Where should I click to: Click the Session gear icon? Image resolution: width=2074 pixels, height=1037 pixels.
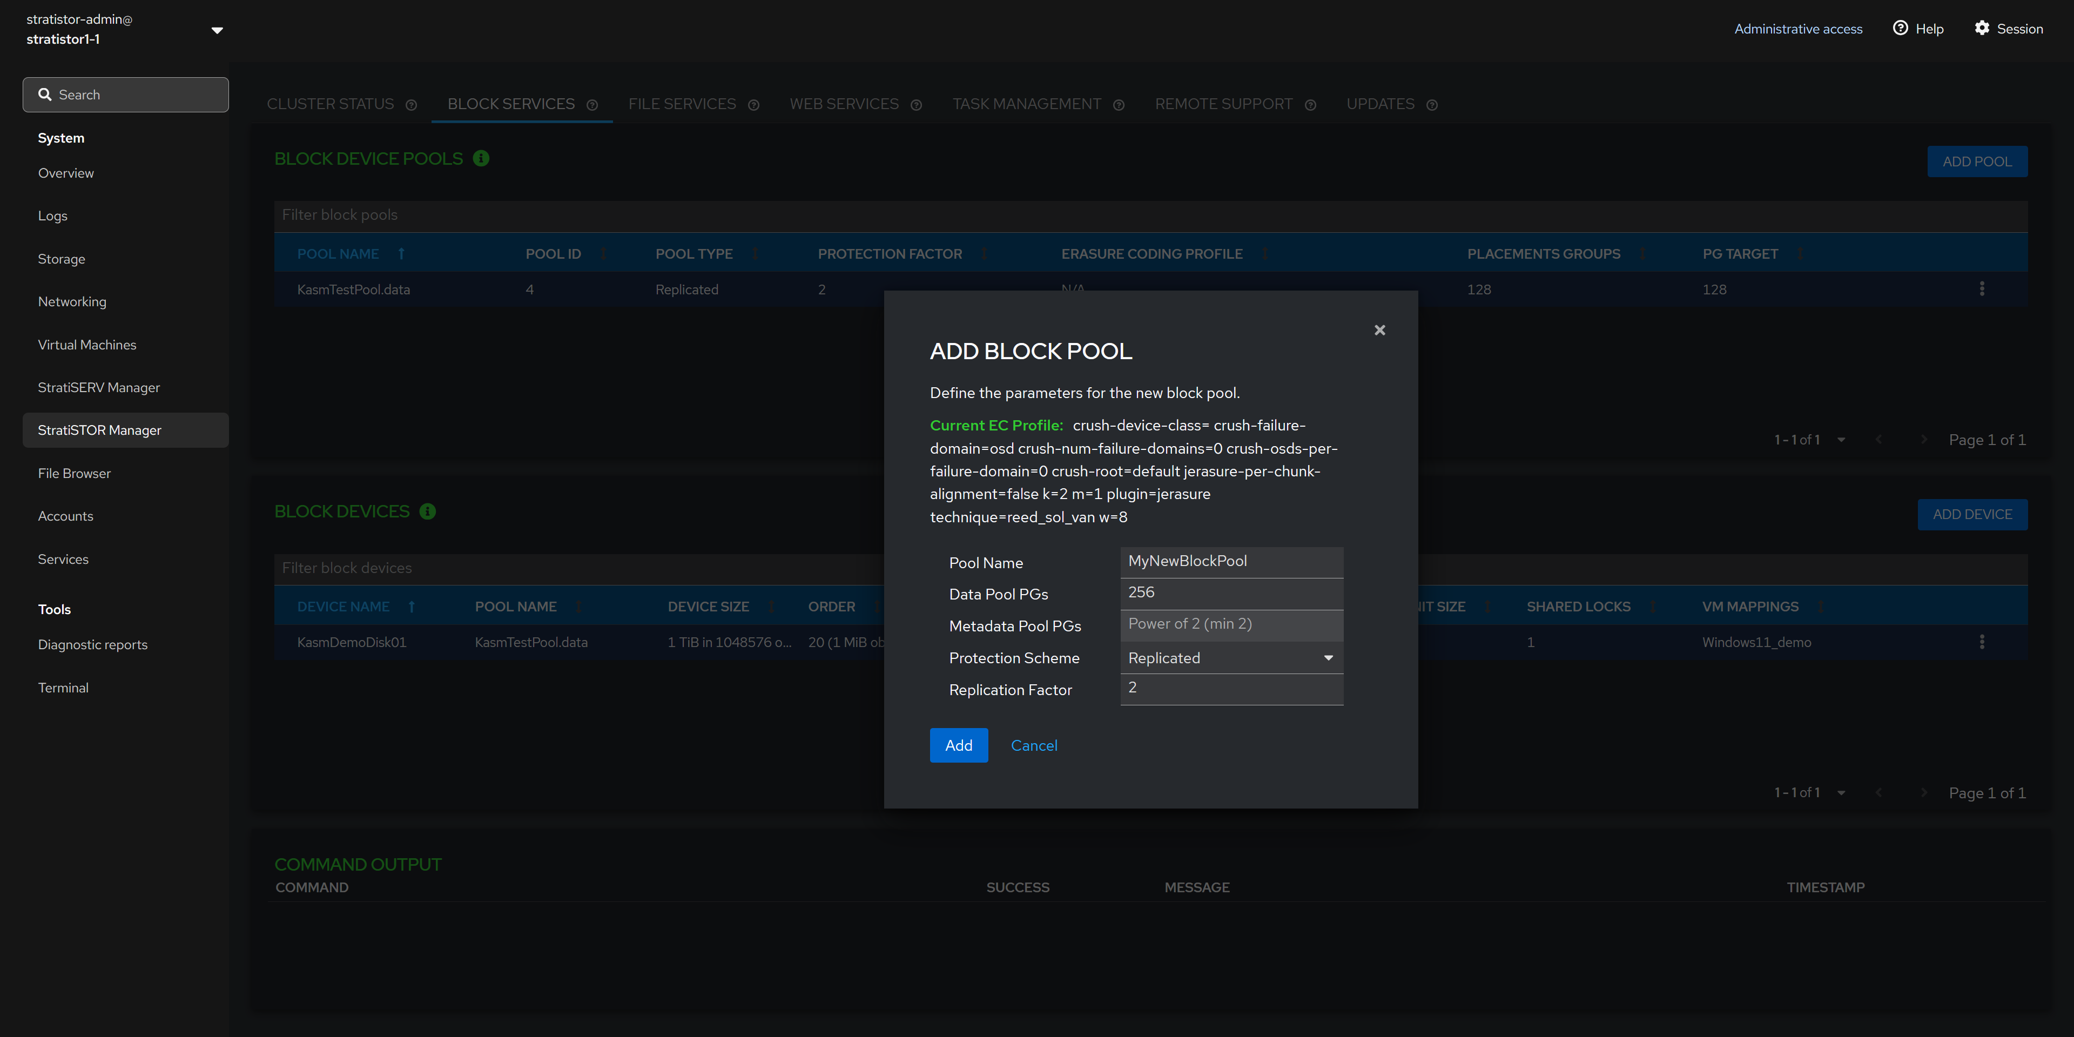click(x=1982, y=28)
